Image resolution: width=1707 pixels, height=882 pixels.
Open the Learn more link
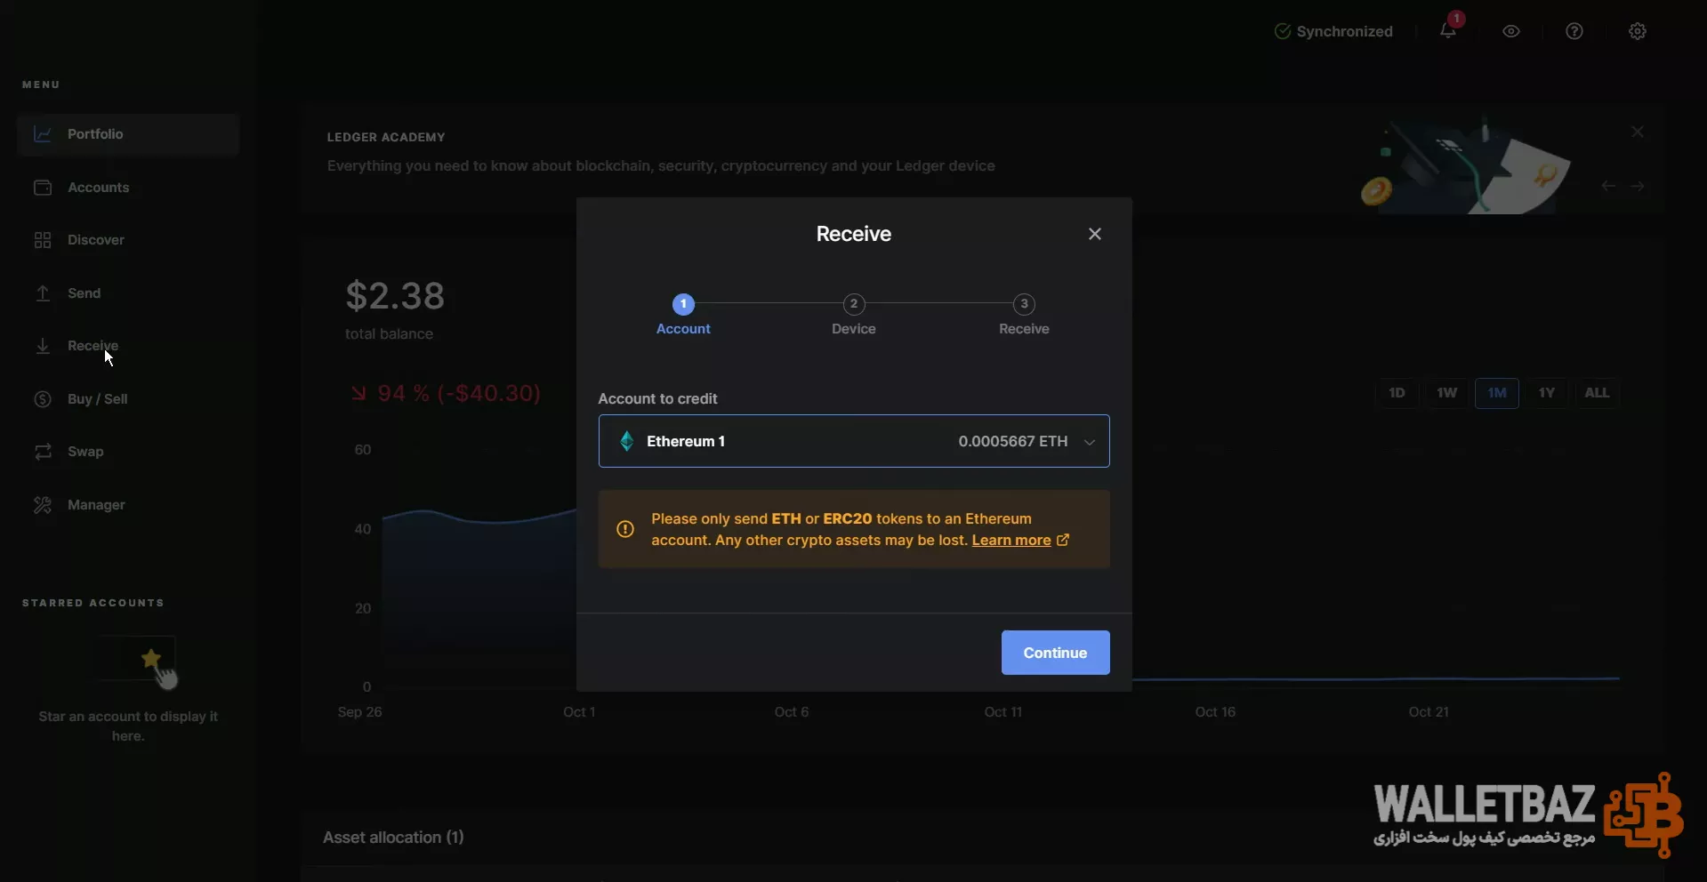click(x=1011, y=541)
